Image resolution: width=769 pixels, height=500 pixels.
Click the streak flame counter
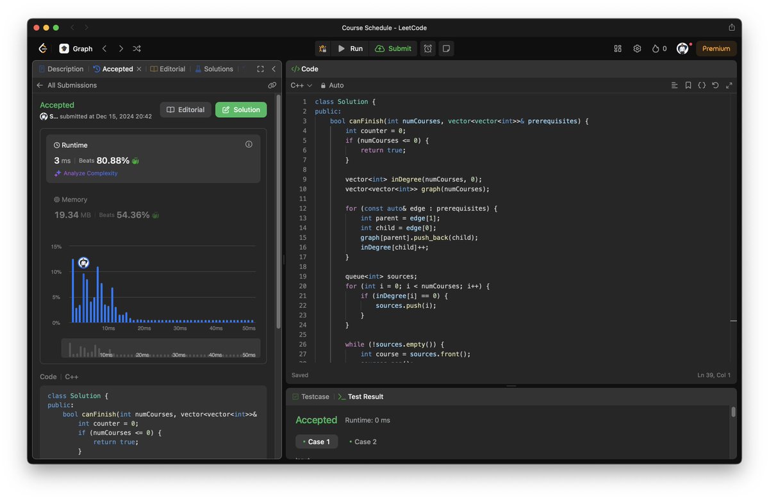[x=659, y=49]
